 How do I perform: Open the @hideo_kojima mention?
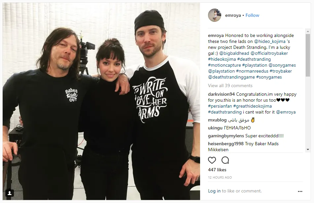270,42
